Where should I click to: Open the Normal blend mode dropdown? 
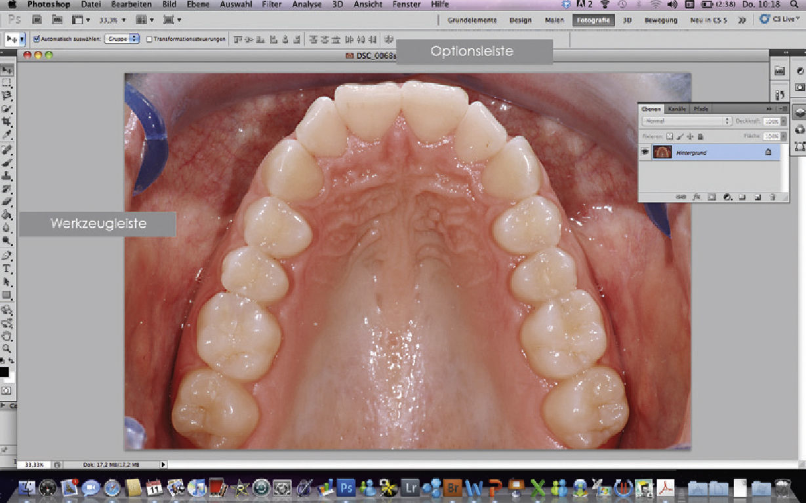687,121
